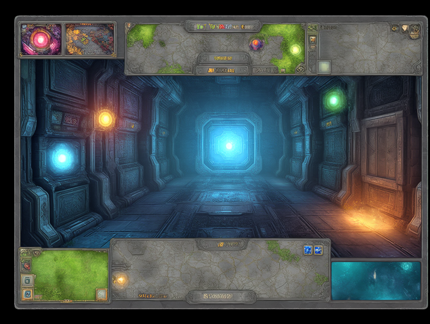Open the teal underwater view panel
Screen dimensions: 430x324
tap(376, 281)
